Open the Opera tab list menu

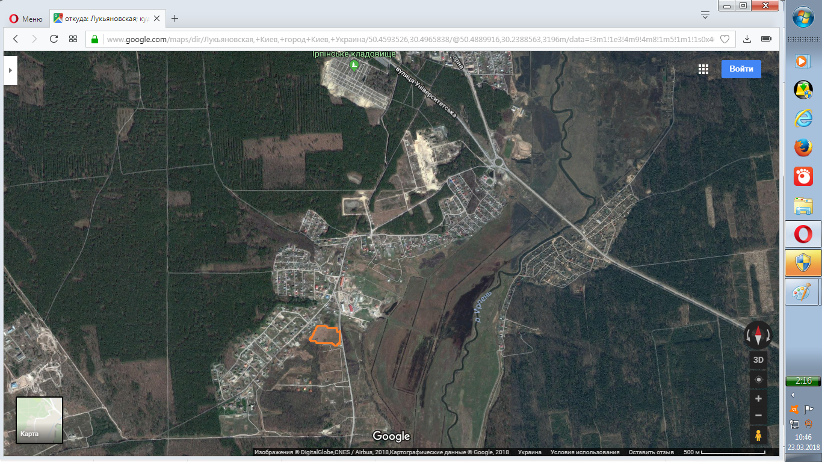(705, 14)
